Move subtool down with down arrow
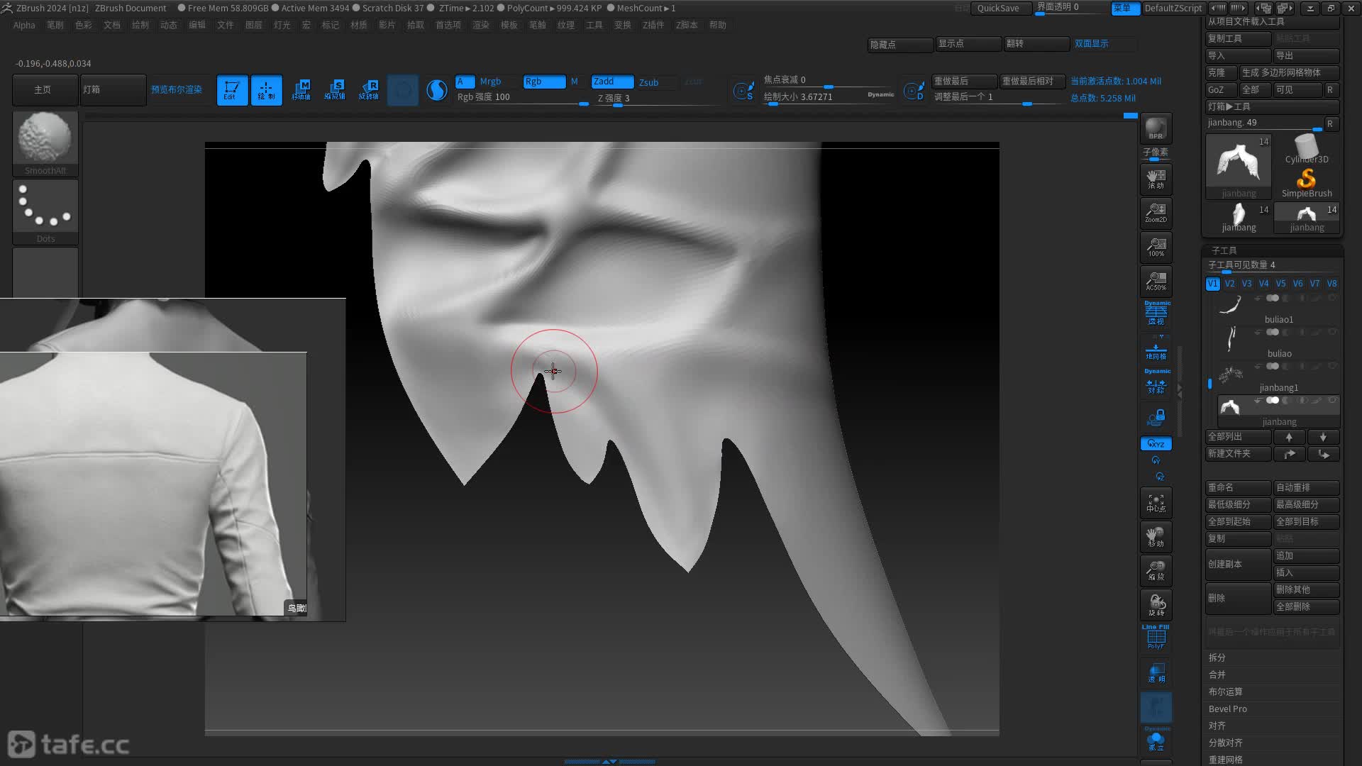 tap(1323, 437)
